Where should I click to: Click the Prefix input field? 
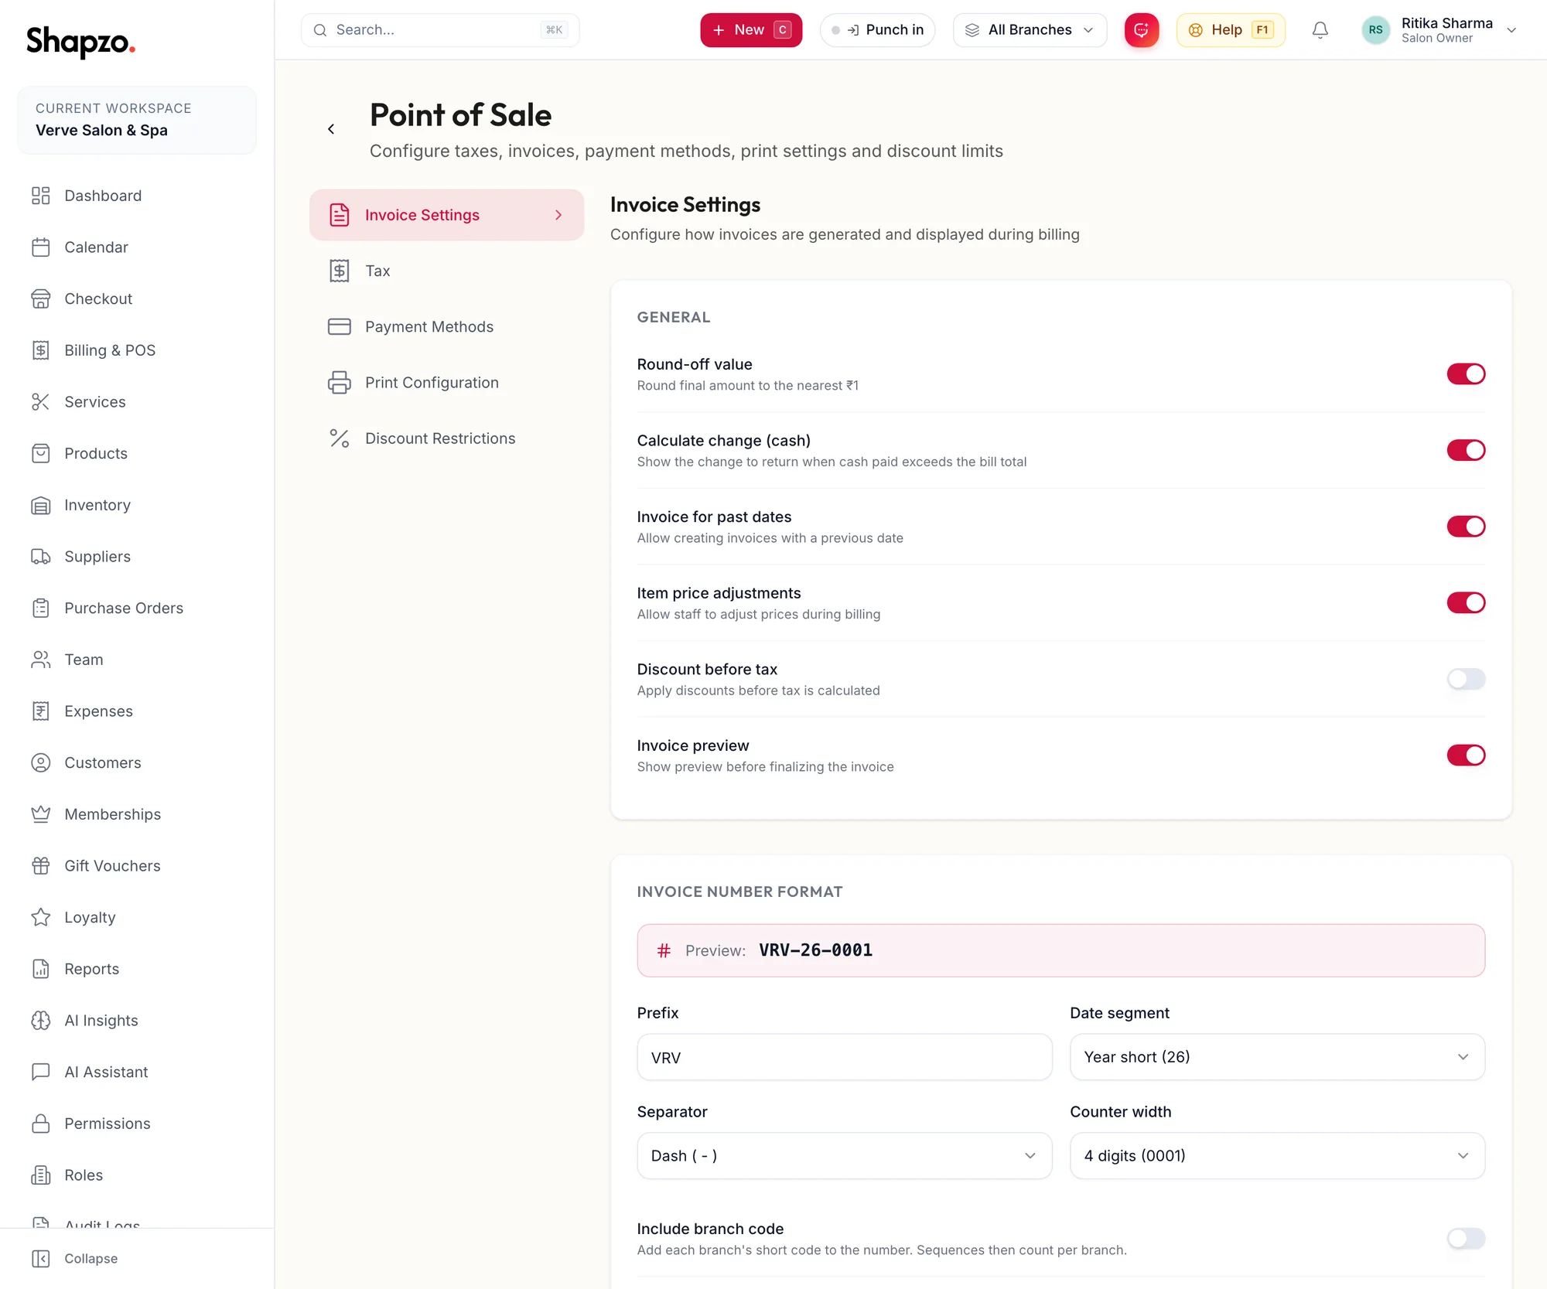point(844,1057)
